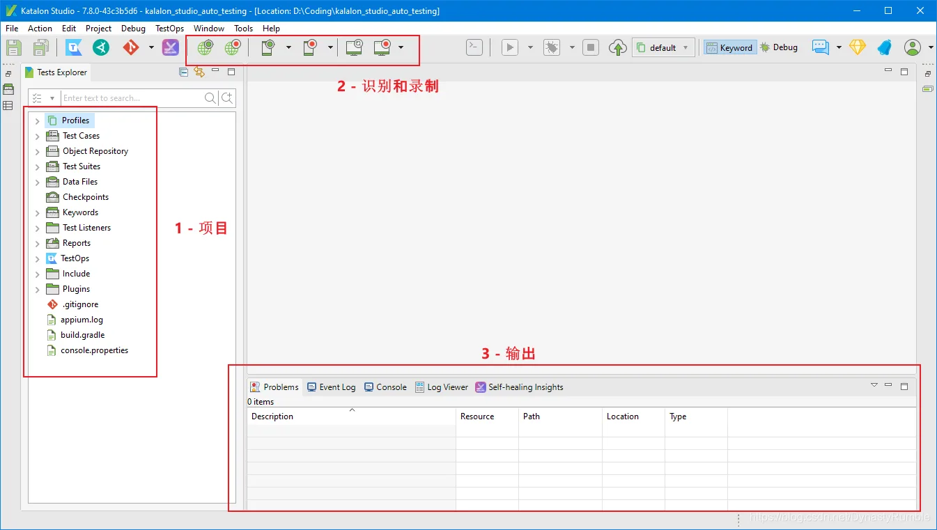Open the default profile dropdown
This screenshot has width=937, height=530.
click(663, 47)
